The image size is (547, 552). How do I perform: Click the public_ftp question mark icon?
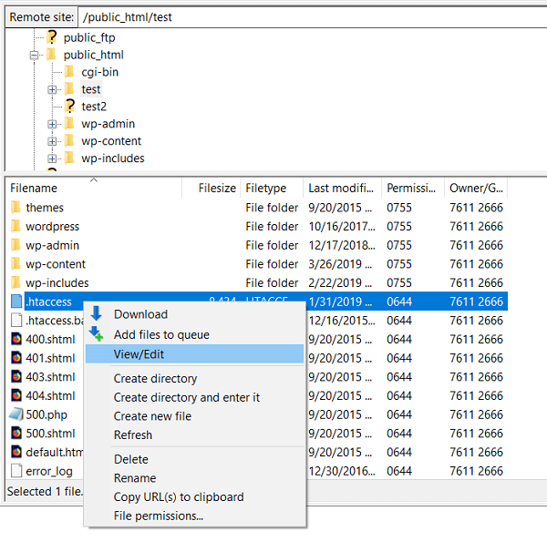tap(52, 37)
